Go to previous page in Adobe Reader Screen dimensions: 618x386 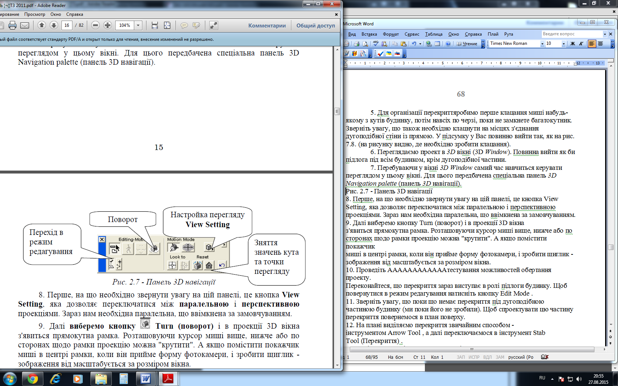point(42,25)
